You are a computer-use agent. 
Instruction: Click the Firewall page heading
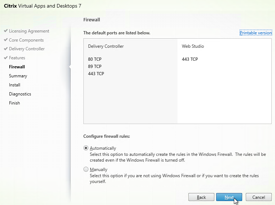point(92,20)
